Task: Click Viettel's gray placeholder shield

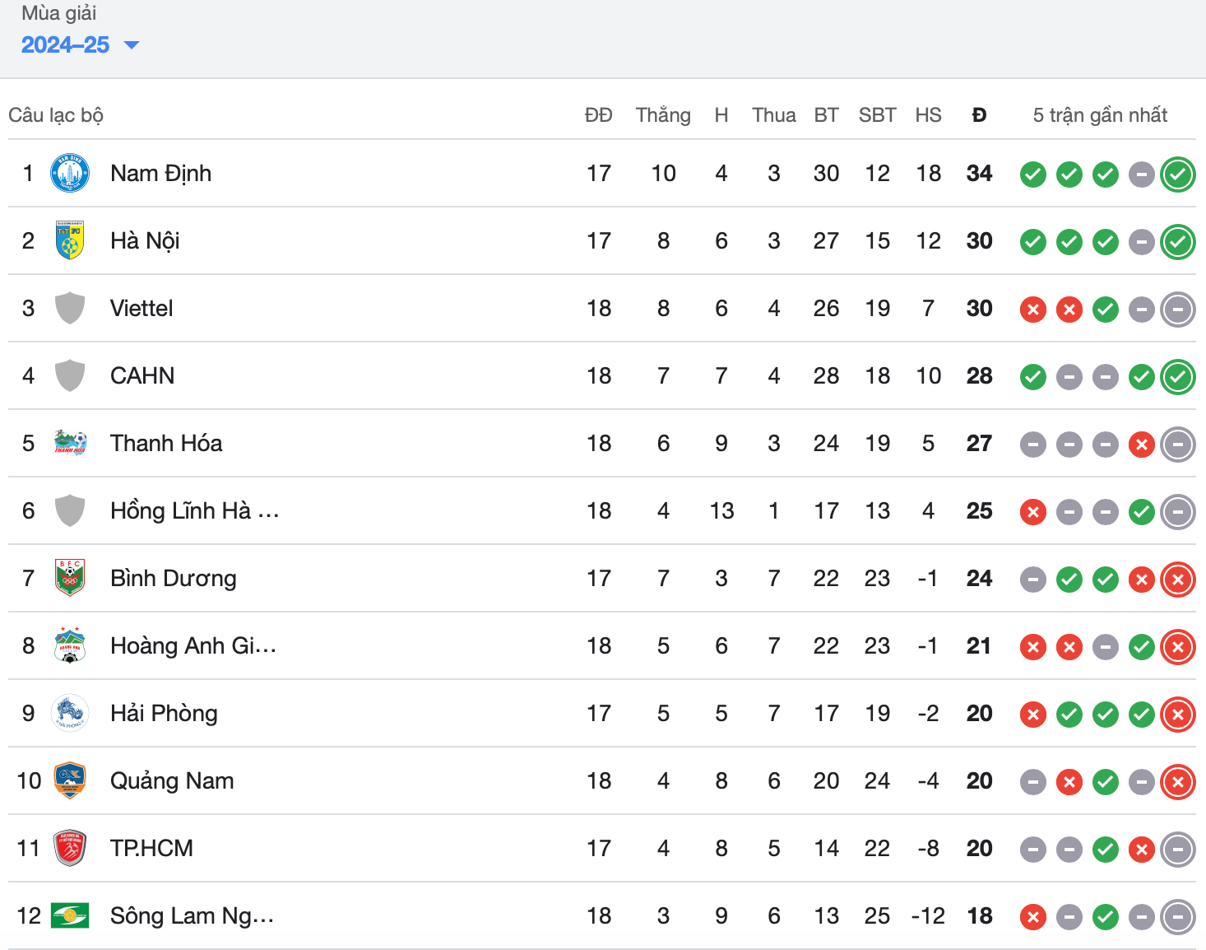Action: tap(70, 308)
